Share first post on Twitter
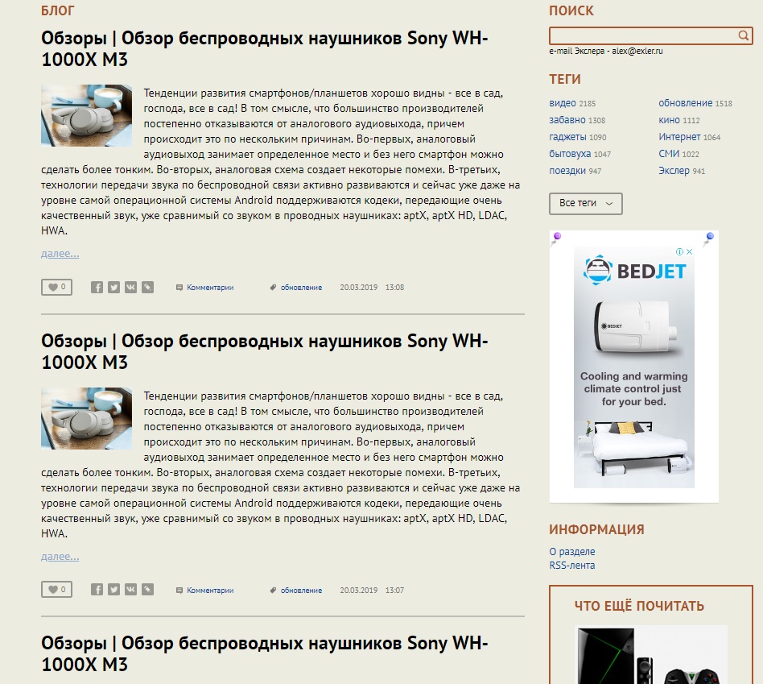Viewport: 763px width, 684px height. click(x=113, y=288)
